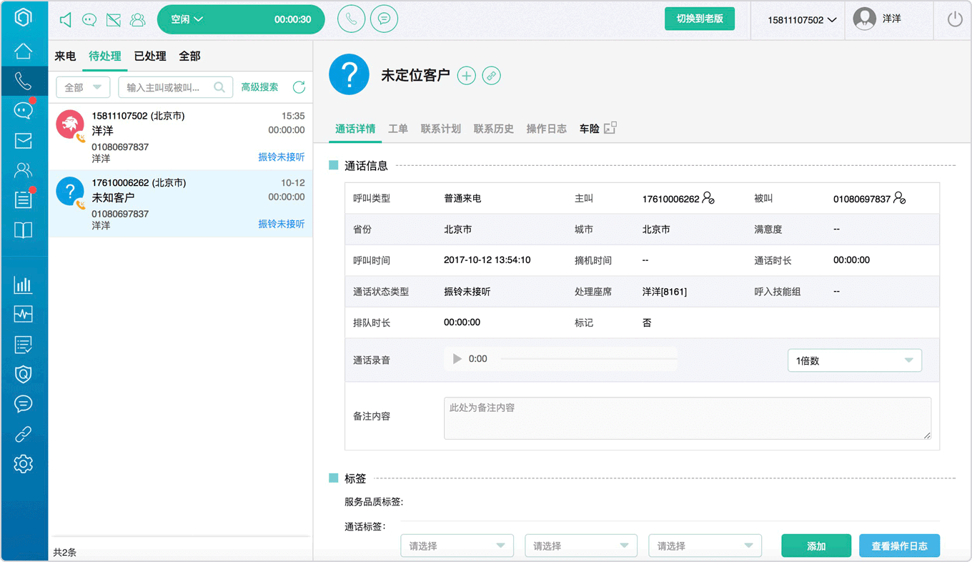Viewport: 972px width, 562px height.
Task: Click the 切换到老版 button
Action: pyautogui.click(x=700, y=19)
